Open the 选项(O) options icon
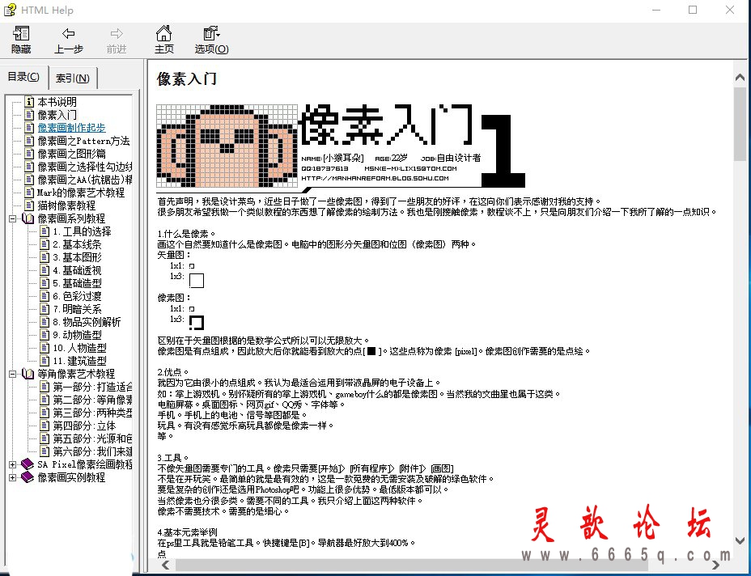The image size is (751, 576). click(211, 33)
